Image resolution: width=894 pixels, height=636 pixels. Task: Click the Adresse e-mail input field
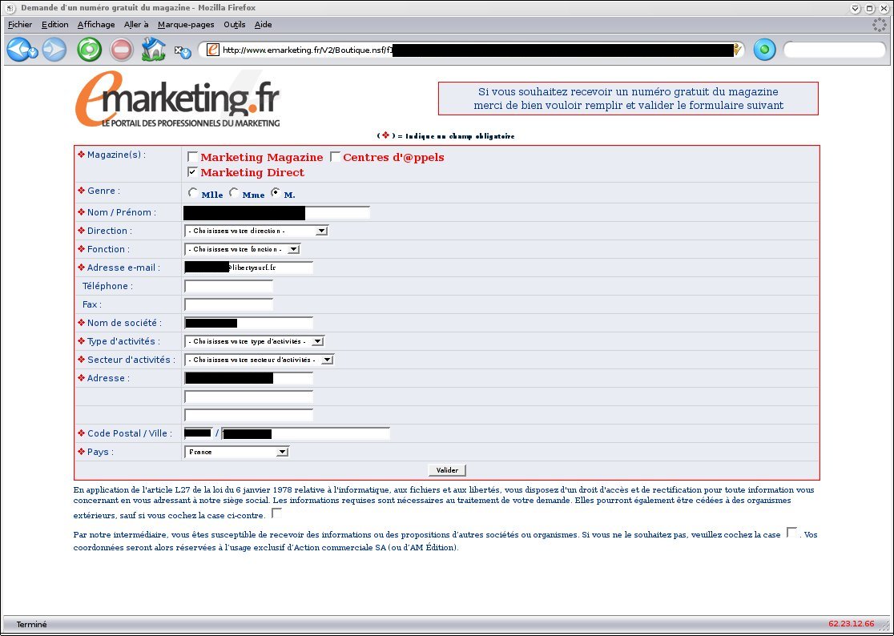click(248, 268)
